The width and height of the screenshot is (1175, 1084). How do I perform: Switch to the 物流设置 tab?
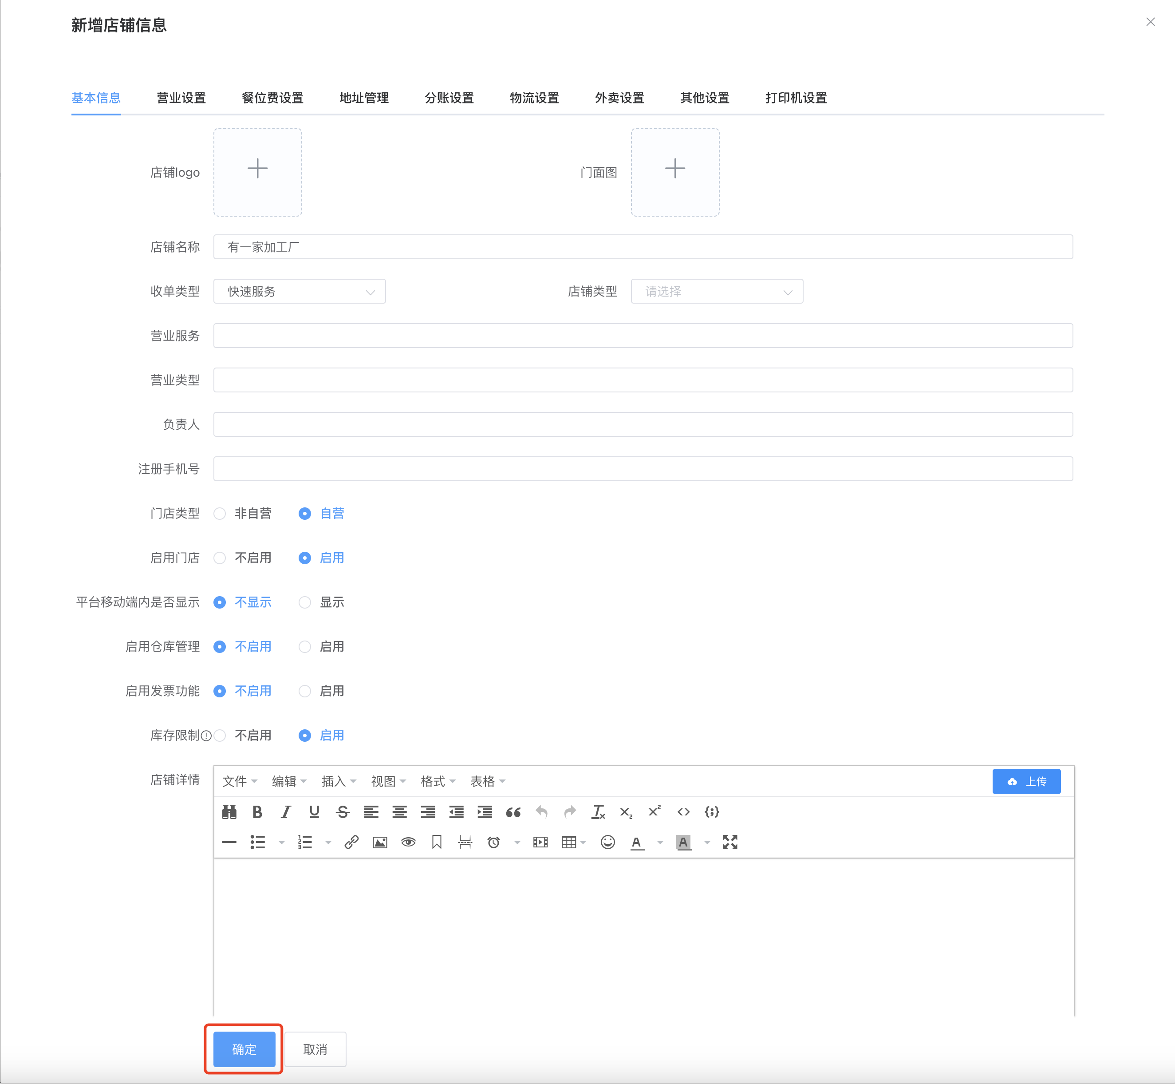point(533,98)
